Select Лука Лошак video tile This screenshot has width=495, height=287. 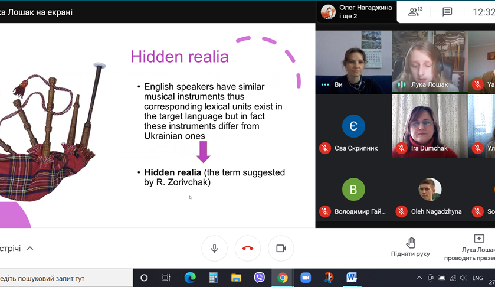coord(429,62)
